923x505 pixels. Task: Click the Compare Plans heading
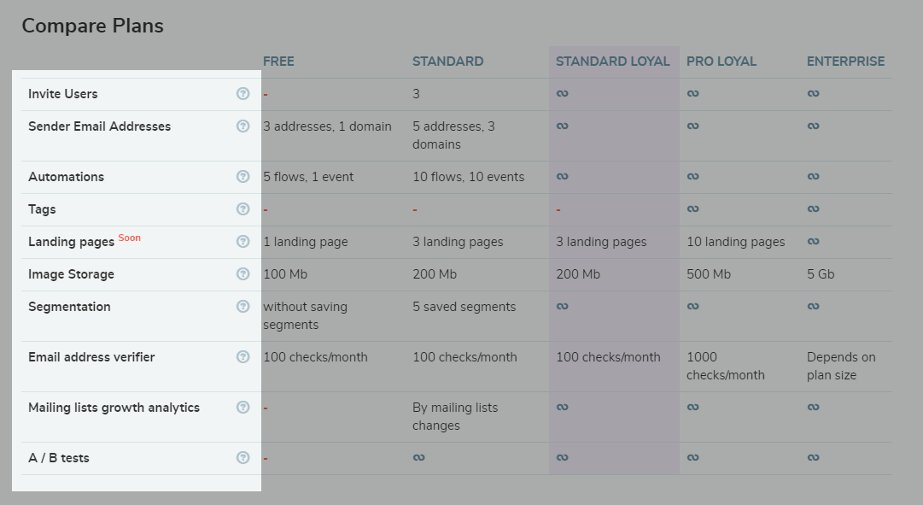click(x=93, y=26)
